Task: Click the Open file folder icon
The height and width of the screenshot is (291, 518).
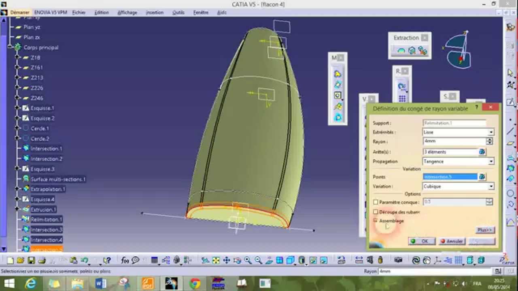Action: point(21,261)
